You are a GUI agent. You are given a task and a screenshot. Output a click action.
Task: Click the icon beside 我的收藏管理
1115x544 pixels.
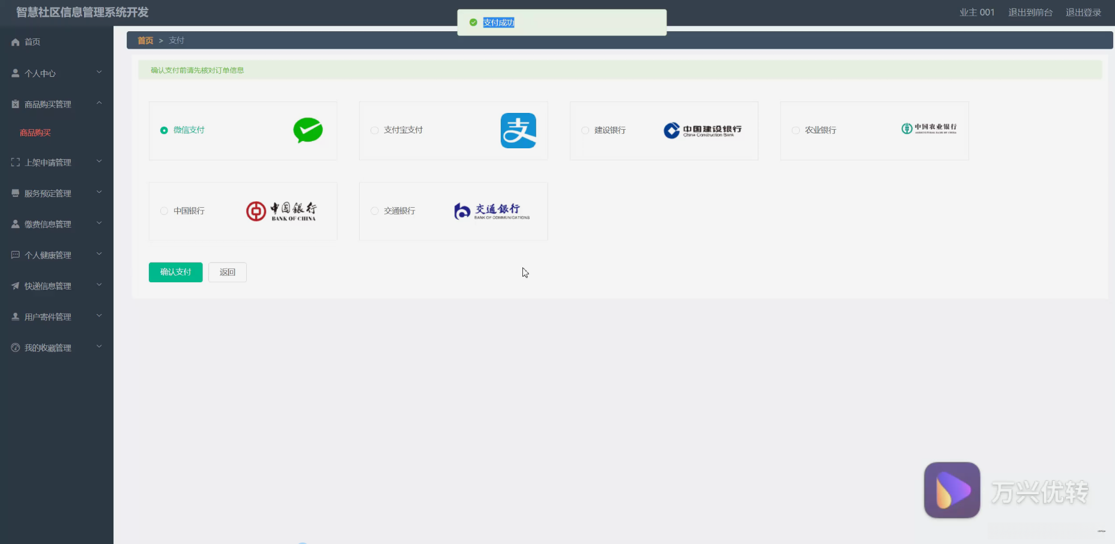(x=16, y=348)
